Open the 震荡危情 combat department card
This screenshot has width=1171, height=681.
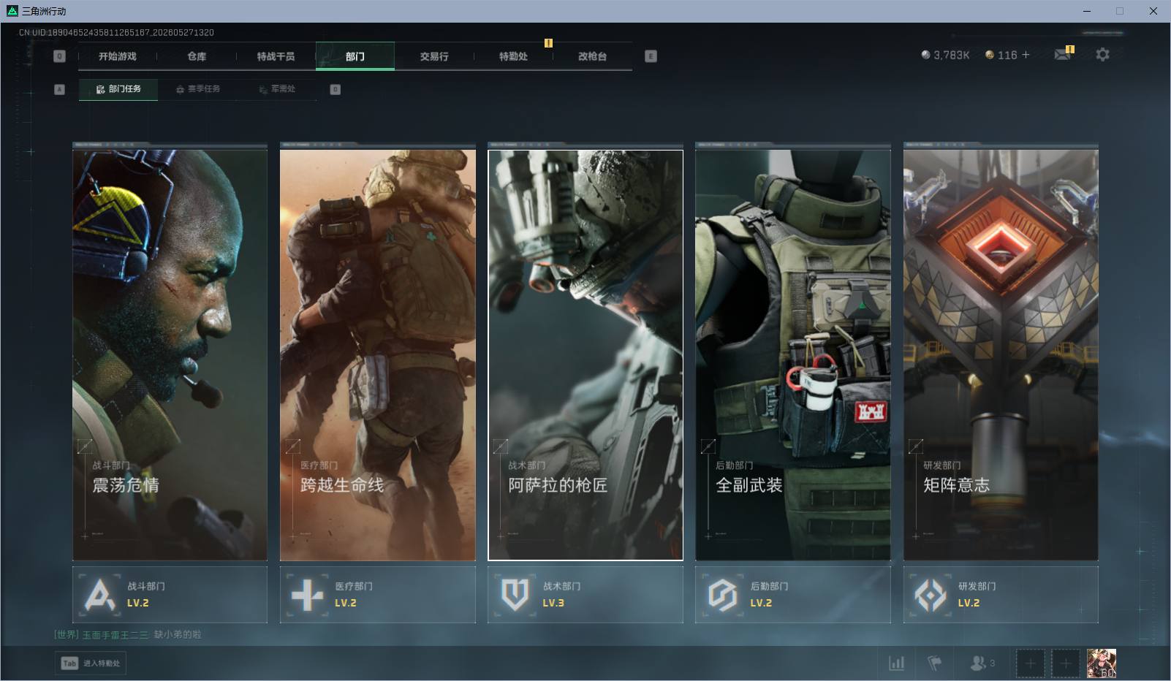(x=170, y=355)
